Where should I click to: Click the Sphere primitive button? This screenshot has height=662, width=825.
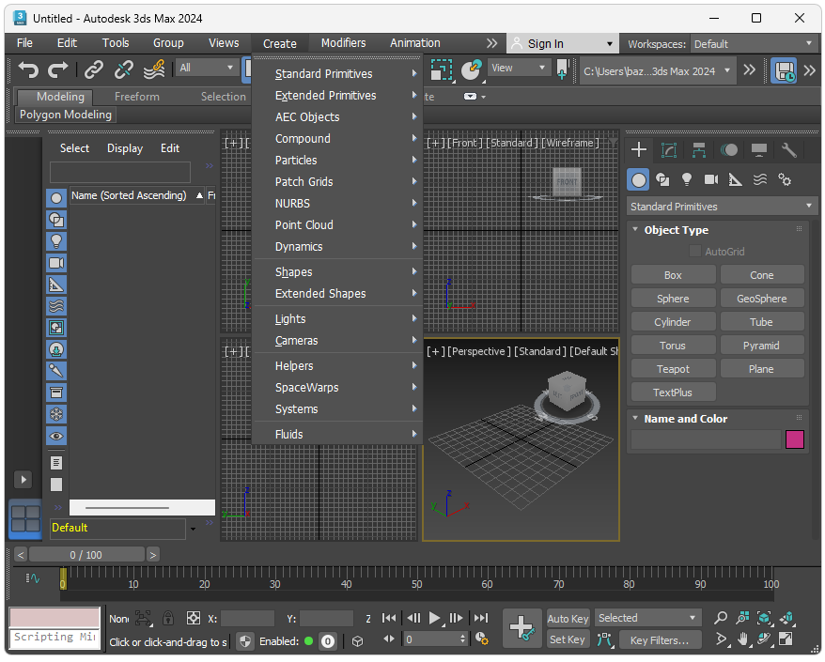point(673,299)
